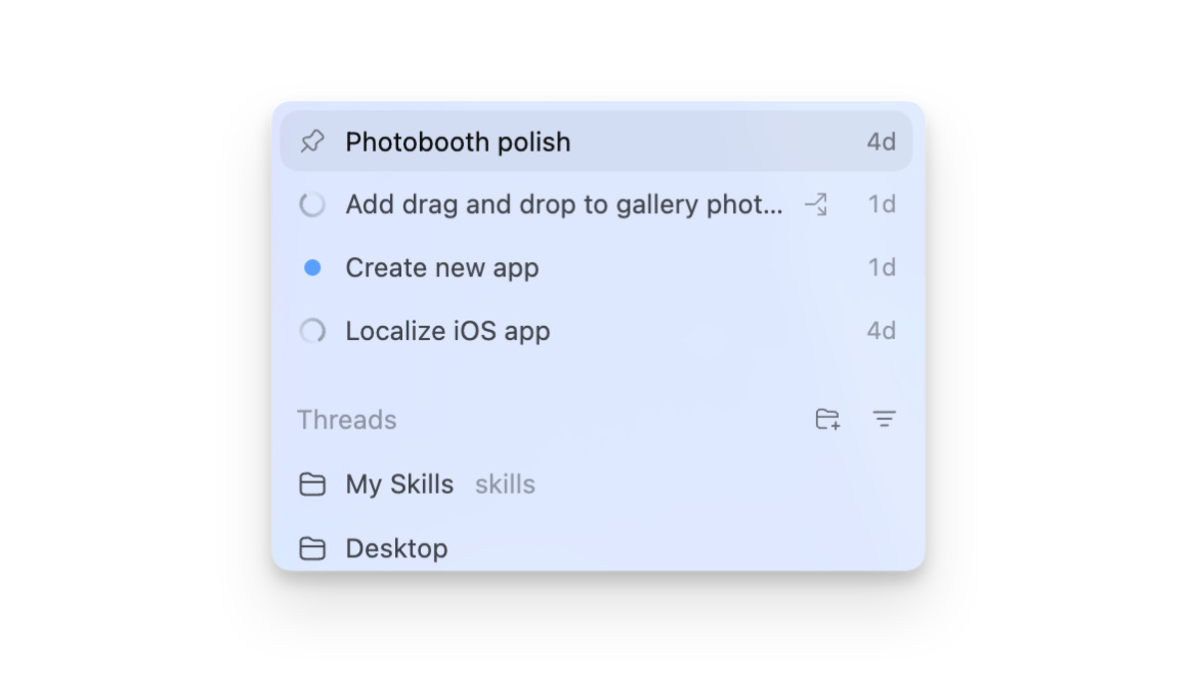The height and width of the screenshot is (673, 1197).
Task: Click the blue unread dot beside Create new app
Action: tap(312, 267)
